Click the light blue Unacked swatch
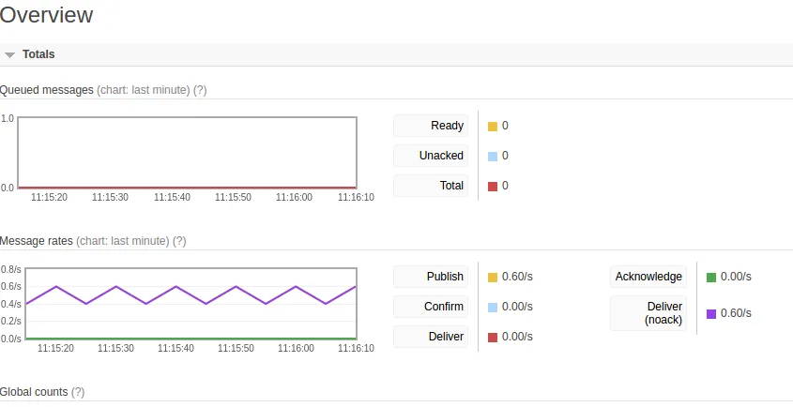The height and width of the screenshot is (407, 793). click(x=493, y=157)
